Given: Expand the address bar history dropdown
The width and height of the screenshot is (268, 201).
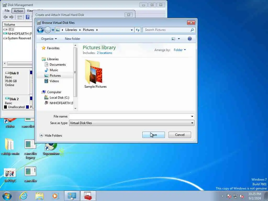Looking at the screenshot, I should pyautogui.click(x=132, y=30).
